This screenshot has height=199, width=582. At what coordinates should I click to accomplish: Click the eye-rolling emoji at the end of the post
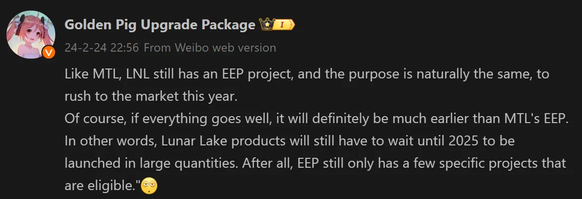[x=149, y=186]
